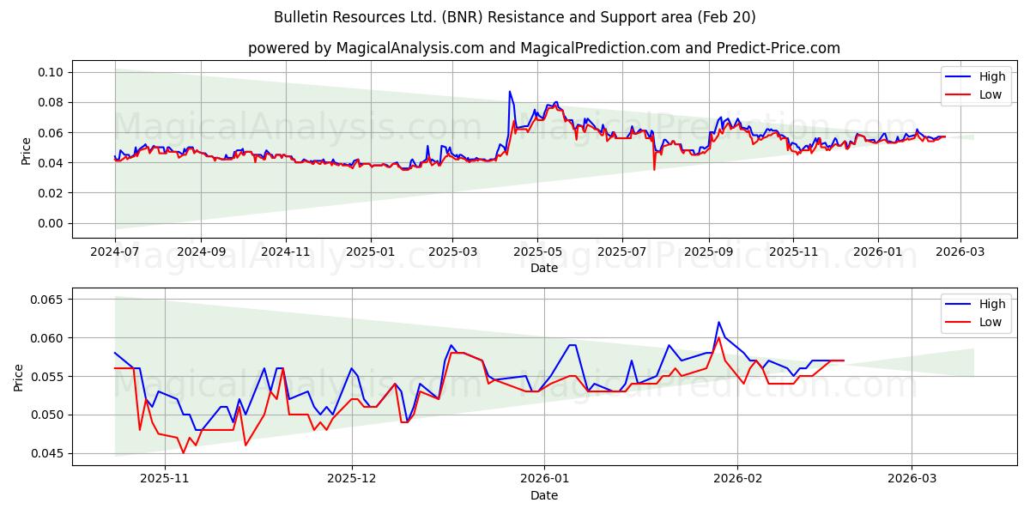The height and width of the screenshot is (515, 1030).
Task: Click the 'powered by MagicalAnalysis.com' subtitle
Action: pyautogui.click(x=544, y=48)
